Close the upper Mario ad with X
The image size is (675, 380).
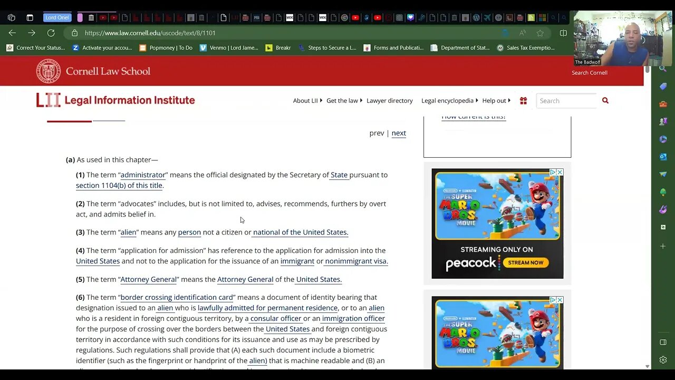click(560, 172)
